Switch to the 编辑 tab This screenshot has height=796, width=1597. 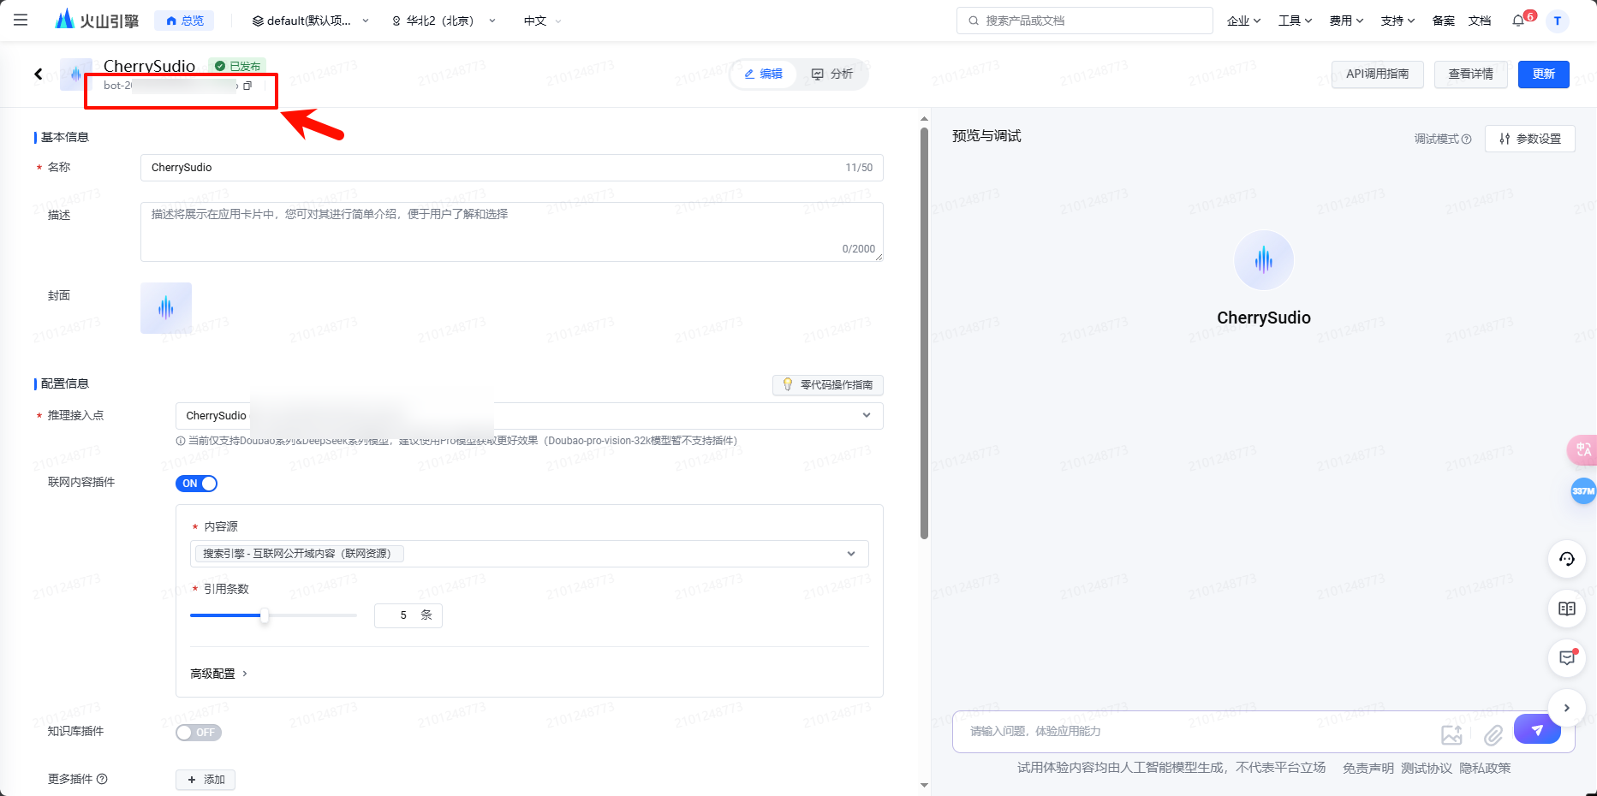(x=763, y=74)
